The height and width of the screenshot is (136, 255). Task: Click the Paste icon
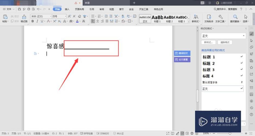point(5,17)
